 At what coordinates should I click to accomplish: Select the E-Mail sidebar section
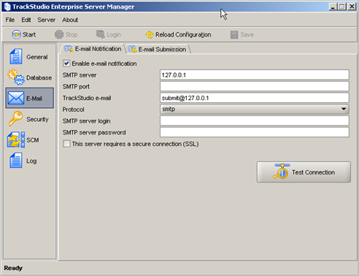30,98
